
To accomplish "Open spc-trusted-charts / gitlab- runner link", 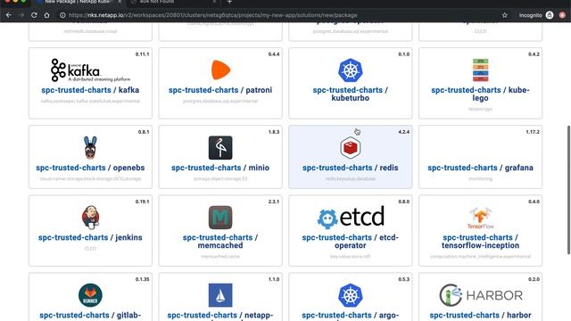I will tap(90, 315).
